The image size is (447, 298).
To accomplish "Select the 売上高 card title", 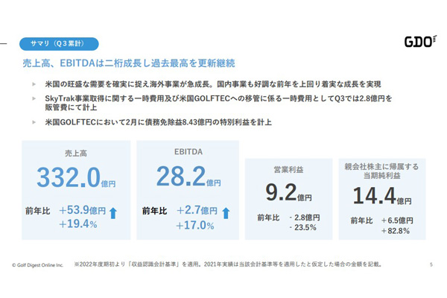I will [x=74, y=153].
